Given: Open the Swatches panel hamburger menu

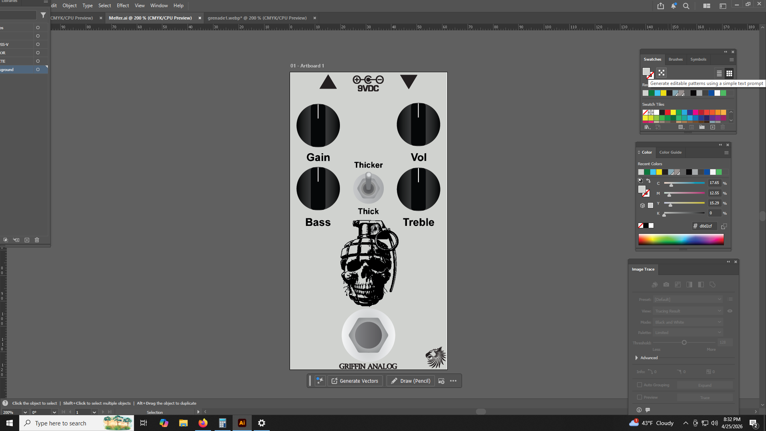Looking at the screenshot, I should coord(732,59).
